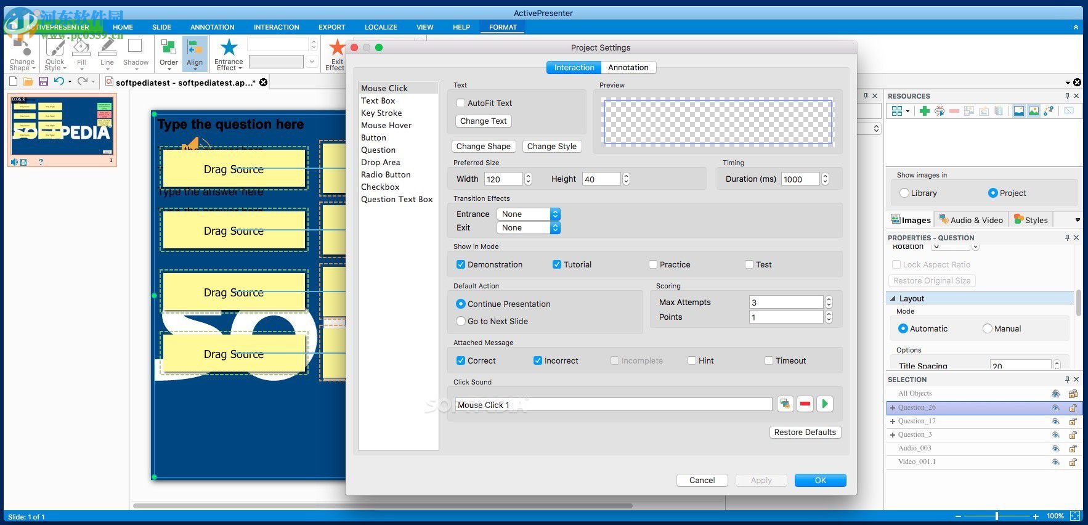
Task: Pin the Resources panel
Action: click(x=1067, y=96)
